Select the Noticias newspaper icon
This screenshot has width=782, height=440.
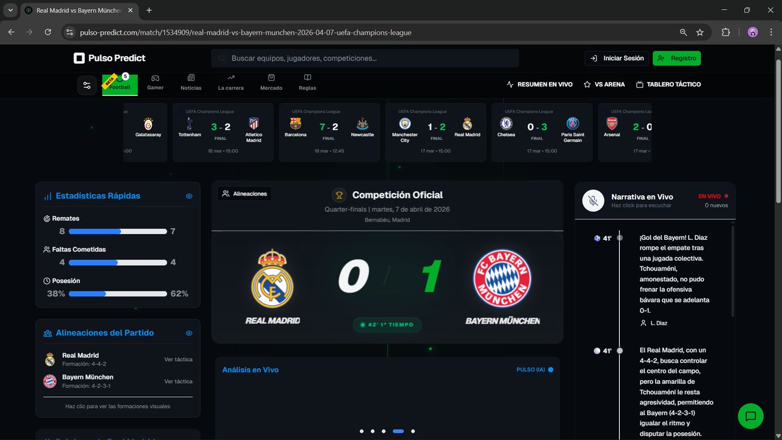[190, 78]
